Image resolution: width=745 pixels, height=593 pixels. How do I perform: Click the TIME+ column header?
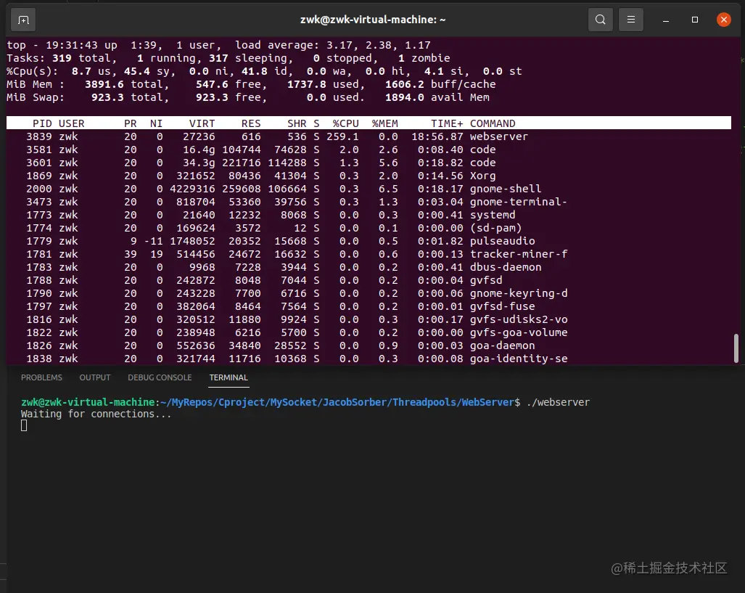coord(447,123)
